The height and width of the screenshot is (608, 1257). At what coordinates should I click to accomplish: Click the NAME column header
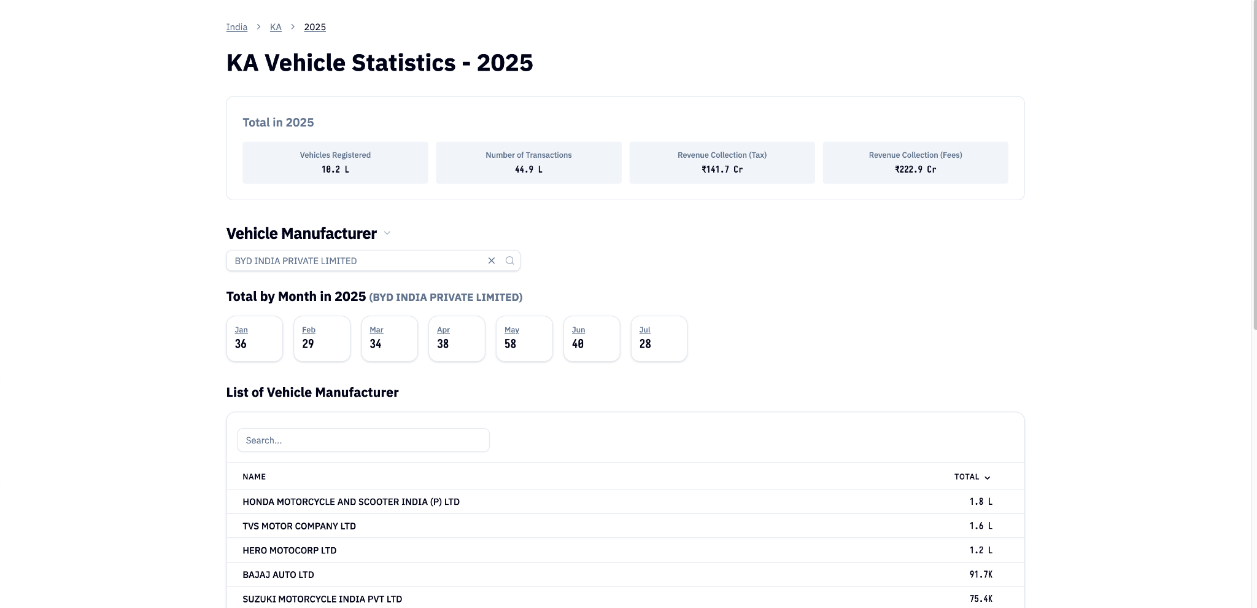[254, 477]
